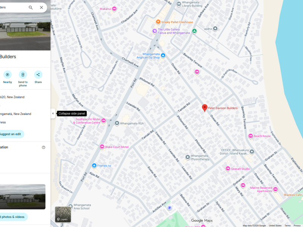Click the Whangamata RSA place marker
303x227 pixels.
point(117,123)
